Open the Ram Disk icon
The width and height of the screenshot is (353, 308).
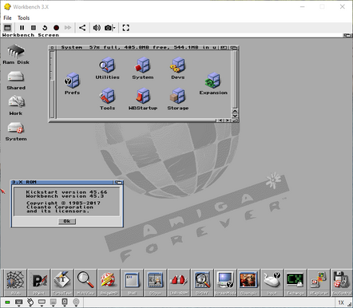(x=16, y=54)
